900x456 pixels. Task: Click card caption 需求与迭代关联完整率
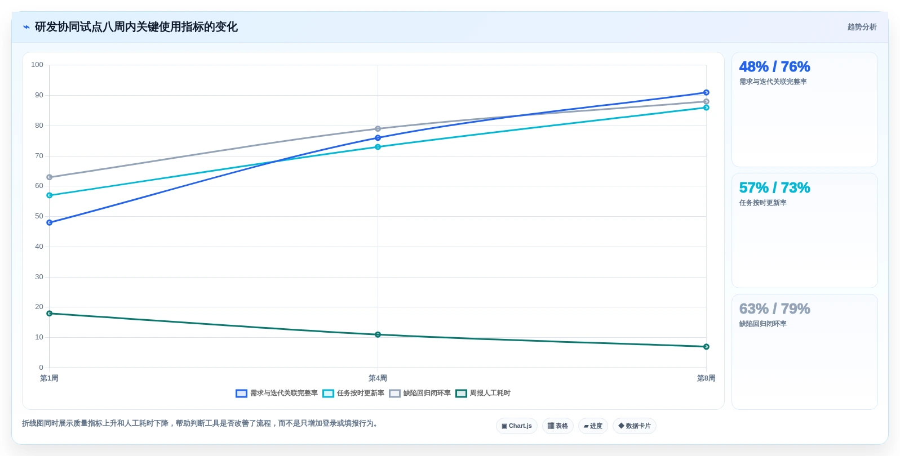773,82
